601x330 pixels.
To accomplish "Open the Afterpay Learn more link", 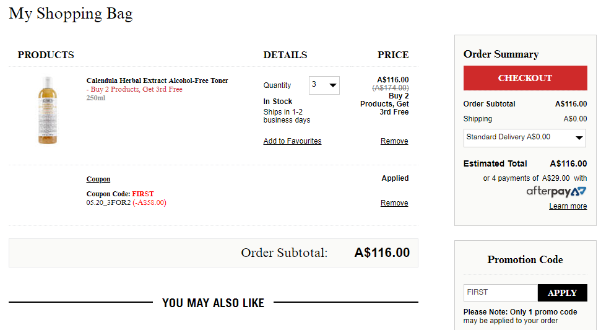I will [x=568, y=206].
